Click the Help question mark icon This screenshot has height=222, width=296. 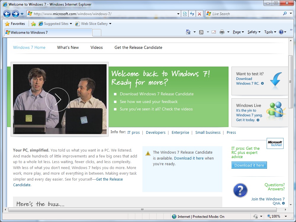[x=281, y=32]
